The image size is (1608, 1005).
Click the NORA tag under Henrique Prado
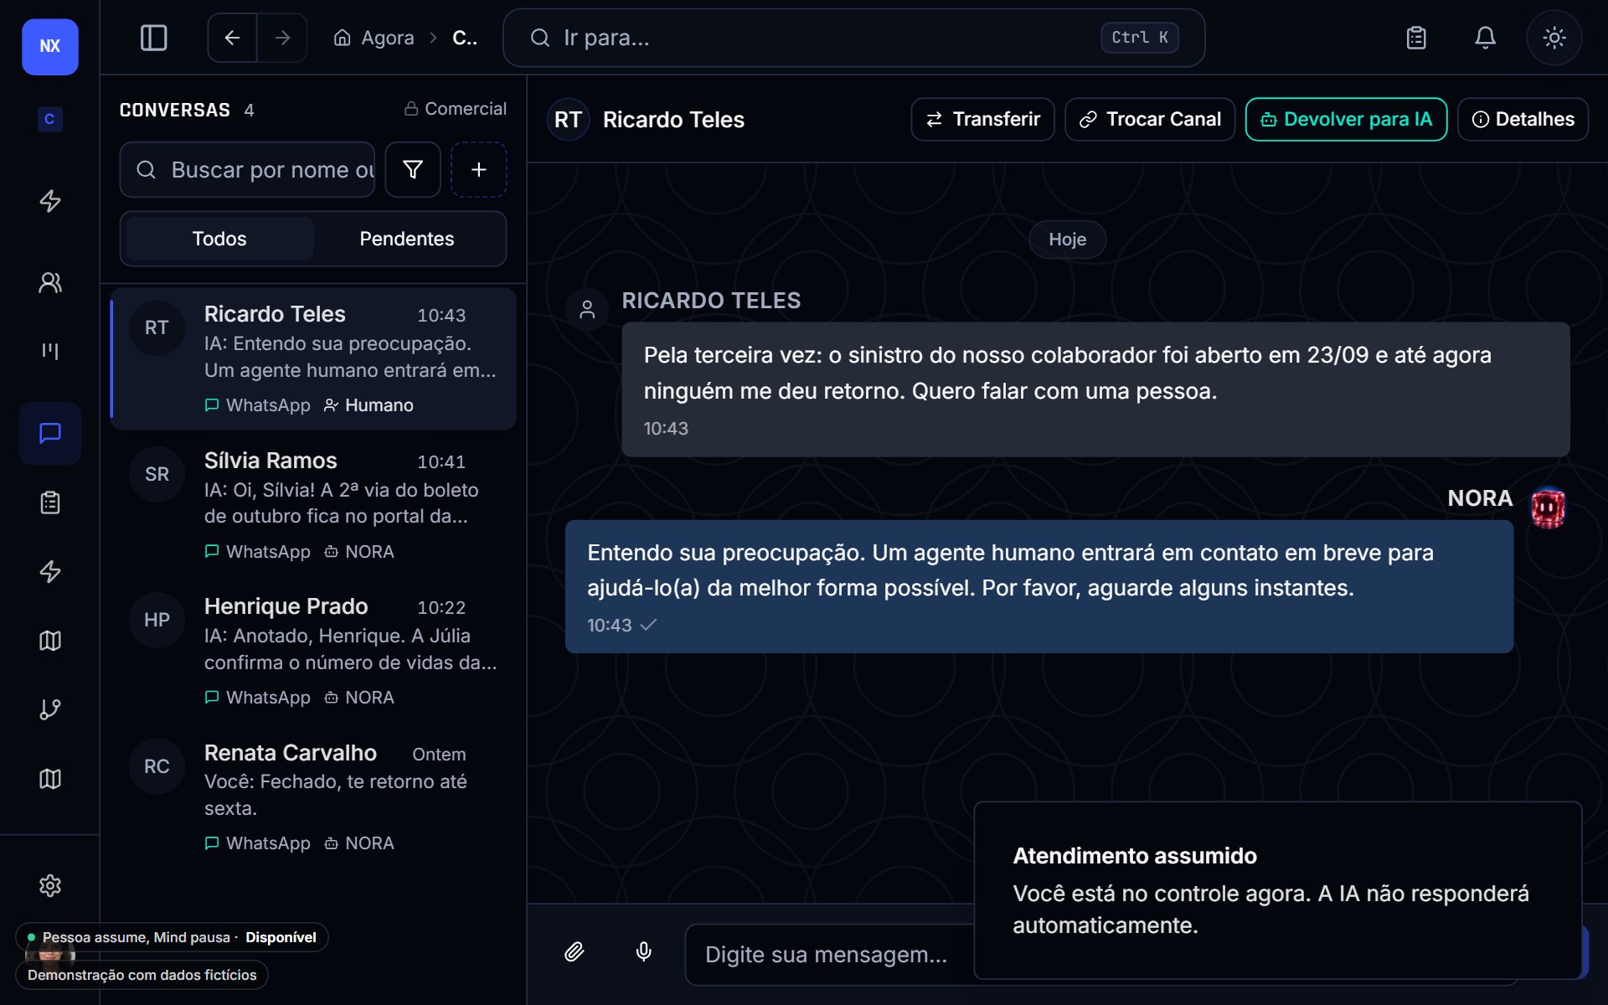coord(359,698)
